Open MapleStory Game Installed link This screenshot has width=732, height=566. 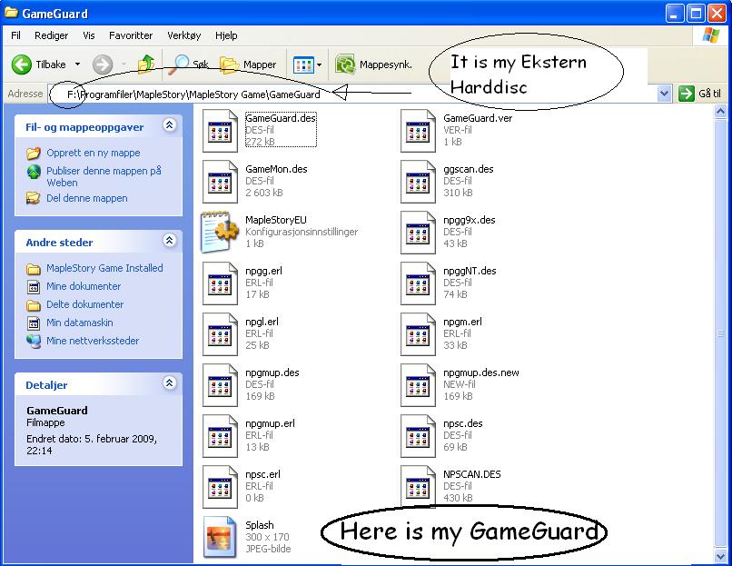pos(104,268)
